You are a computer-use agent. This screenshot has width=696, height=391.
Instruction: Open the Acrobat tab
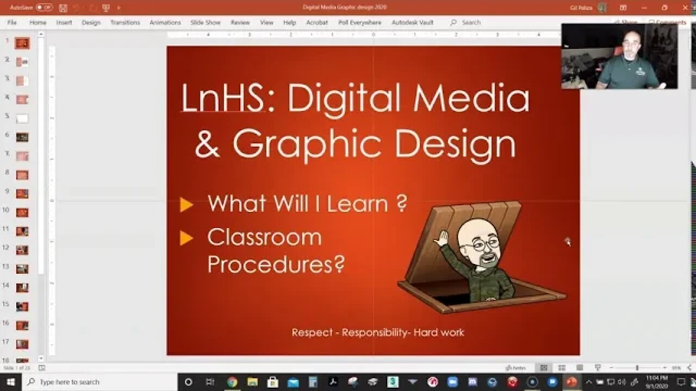(x=317, y=22)
